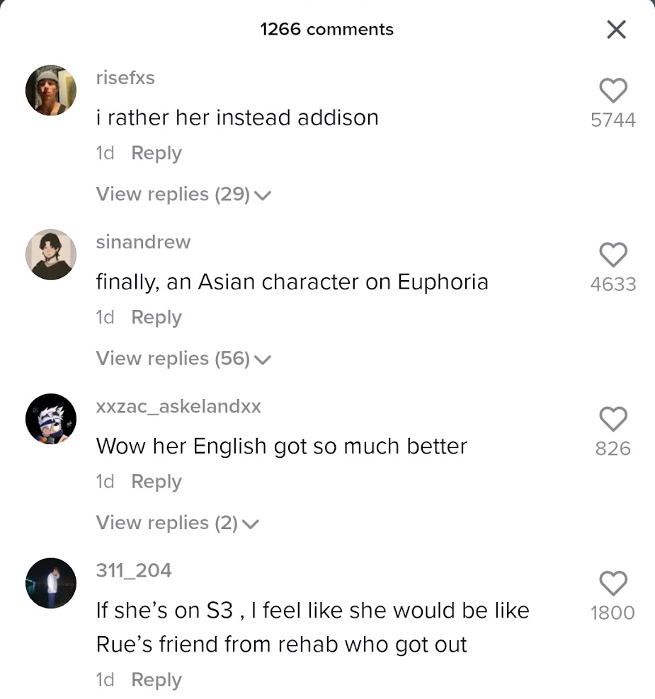This screenshot has height=699, width=655.
Task: Expand View replies (29)
Action: [183, 195]
